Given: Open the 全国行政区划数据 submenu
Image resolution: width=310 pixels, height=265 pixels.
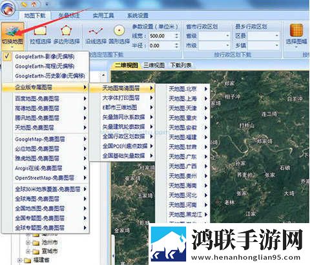Looking at the screenshot, I should pos(122,136).
